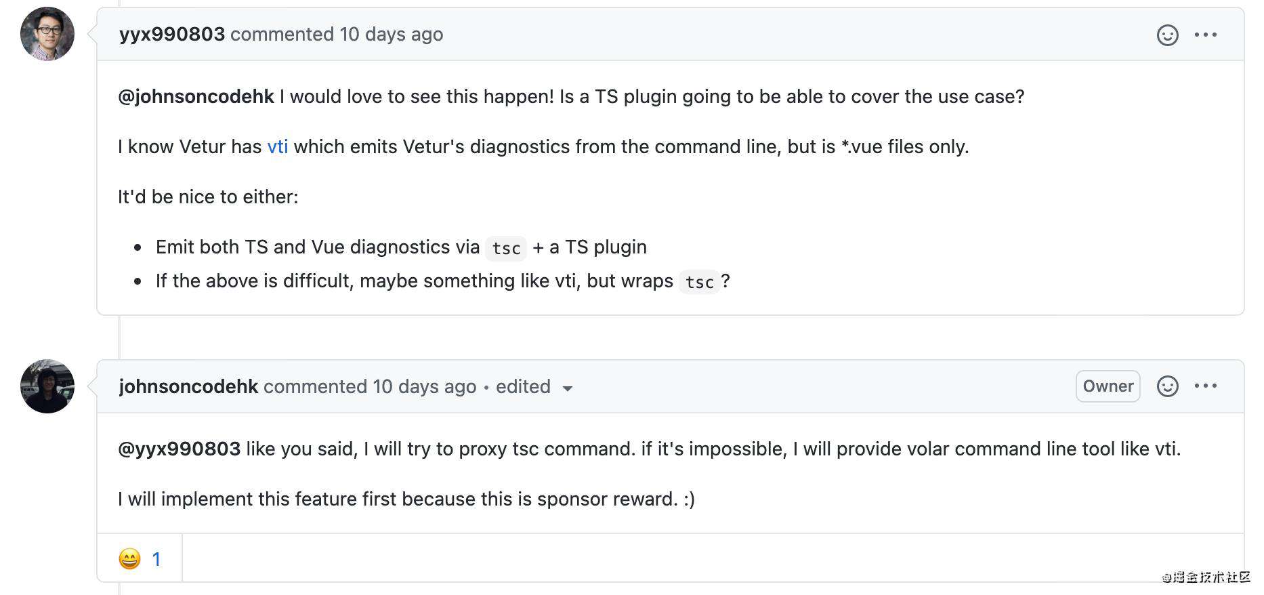Image resolution: width=1264 pixels, height=595 pixels.
Task: Click johnsoncodehk's profile avatar
Action: click(47, 386)
